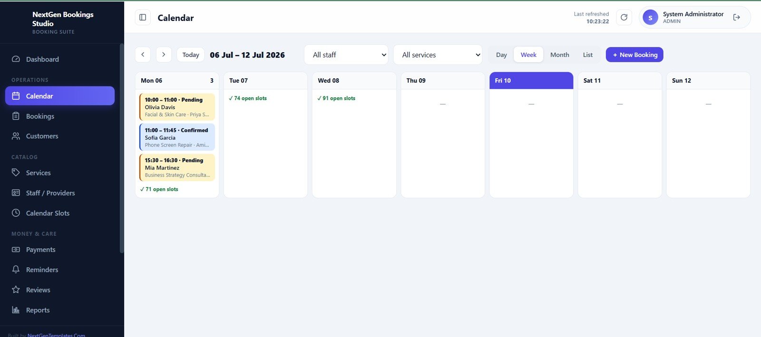761x337 pixels.
Task: Open the Services menu item
Action: 60,173
